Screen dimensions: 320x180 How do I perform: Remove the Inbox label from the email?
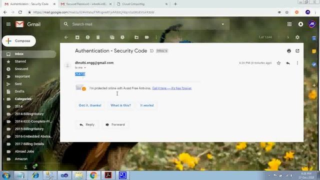[x=166, y=51]
